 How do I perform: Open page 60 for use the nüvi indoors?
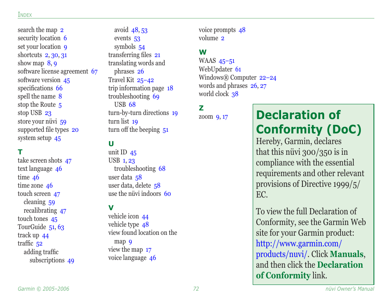pos(167,194)
